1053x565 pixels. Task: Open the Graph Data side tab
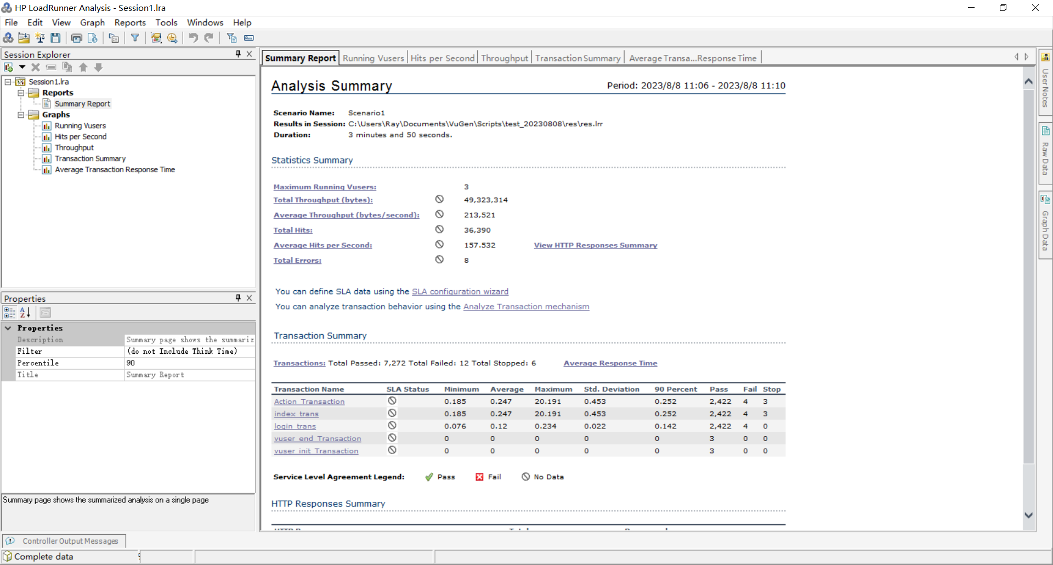point(1045,224)
